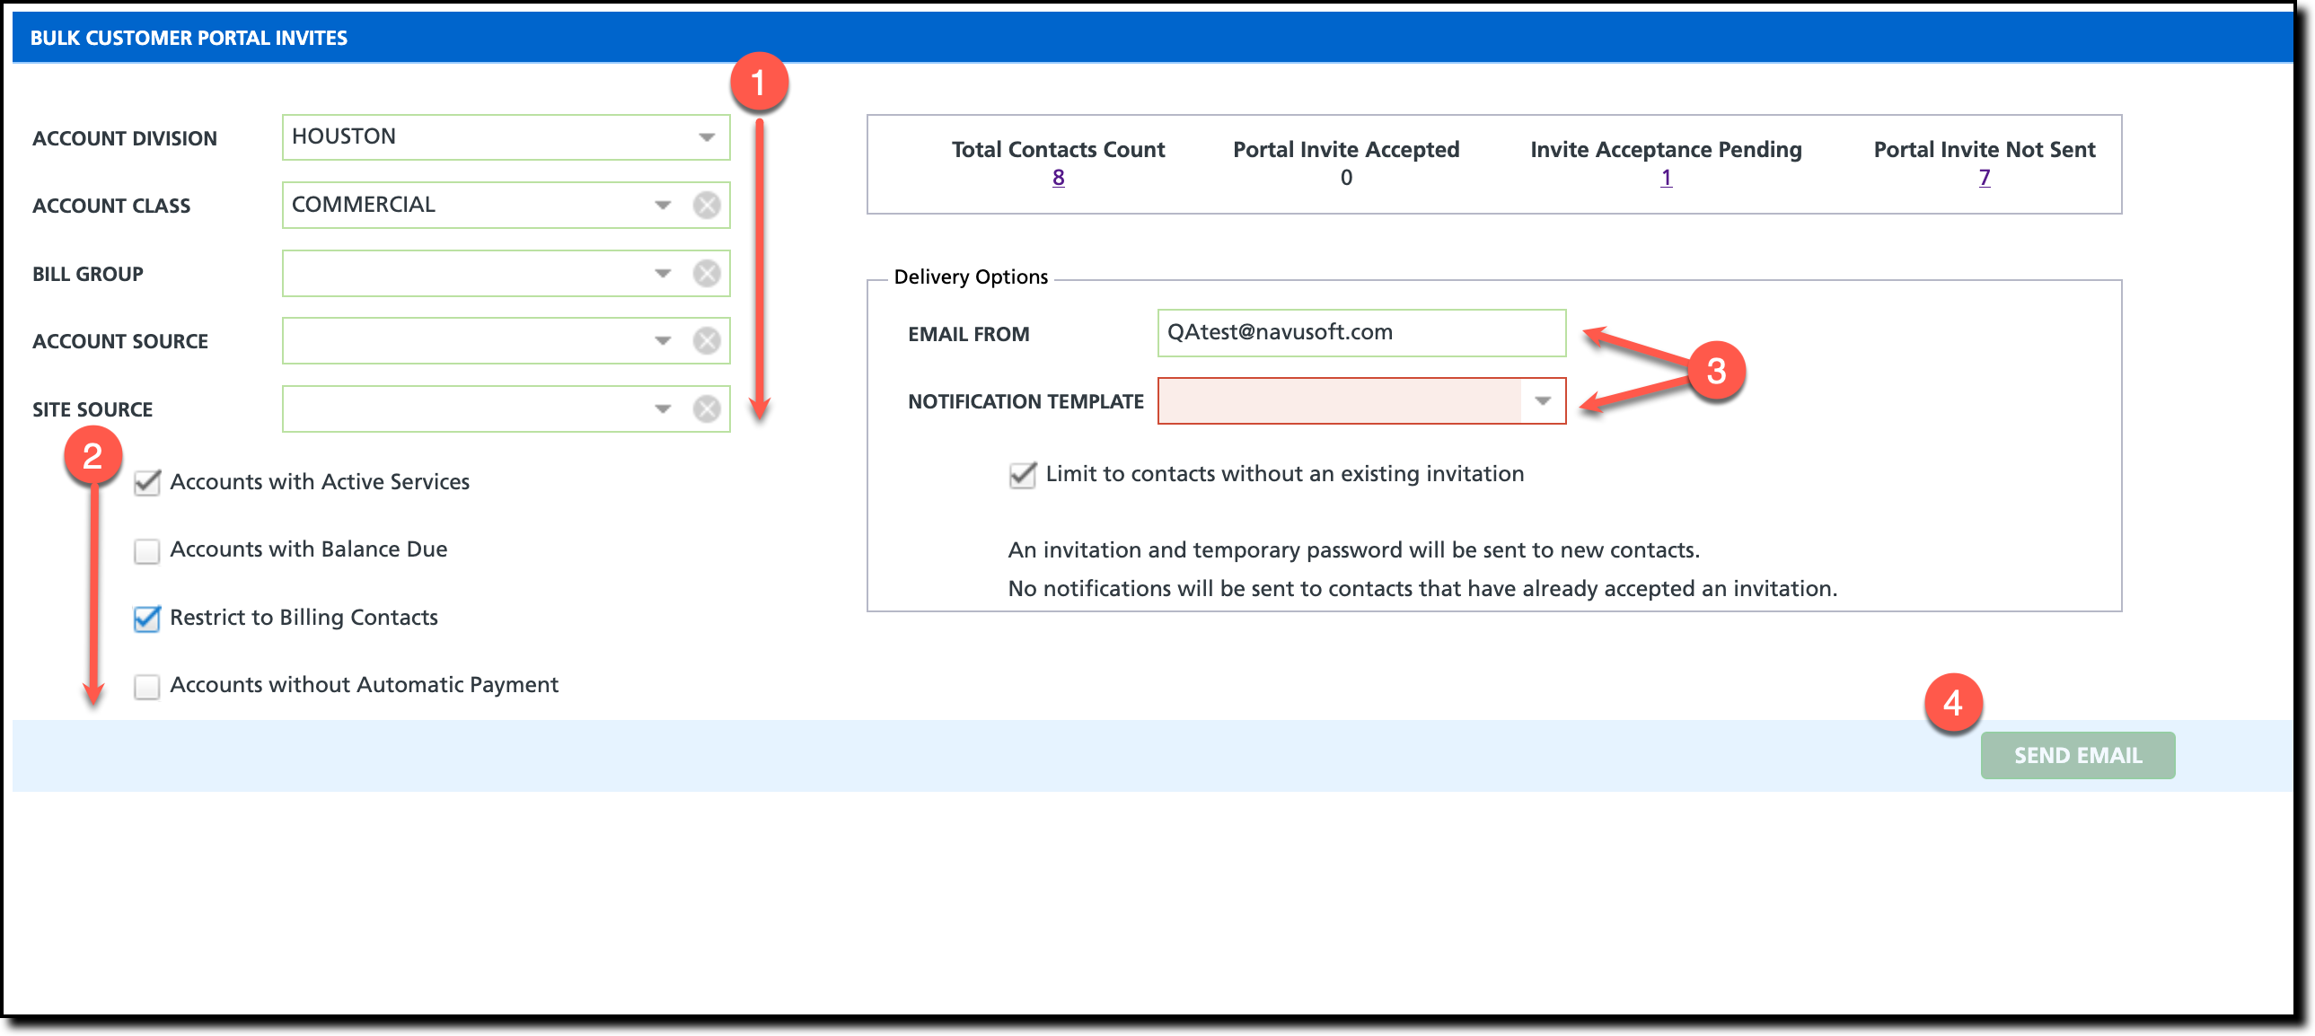
Task: Check Accounts without Automatic Payment
Action: point(146,686)
